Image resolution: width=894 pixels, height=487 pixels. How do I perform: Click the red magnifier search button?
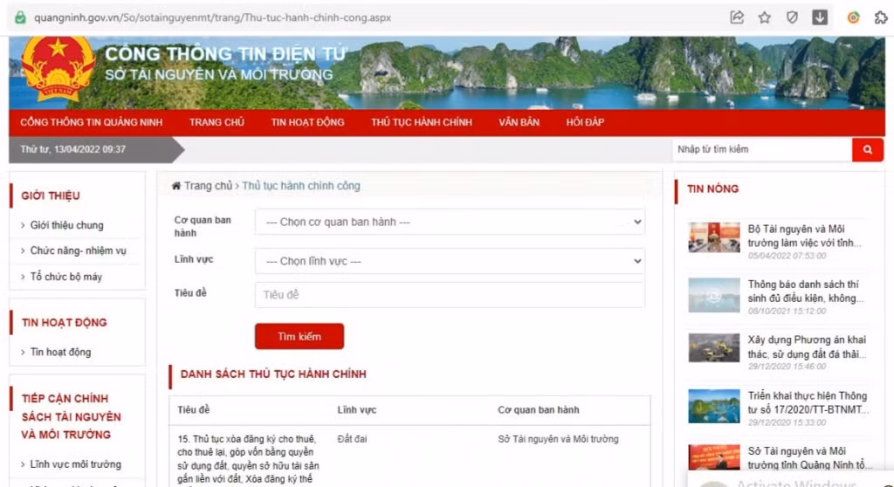[867, 149]
